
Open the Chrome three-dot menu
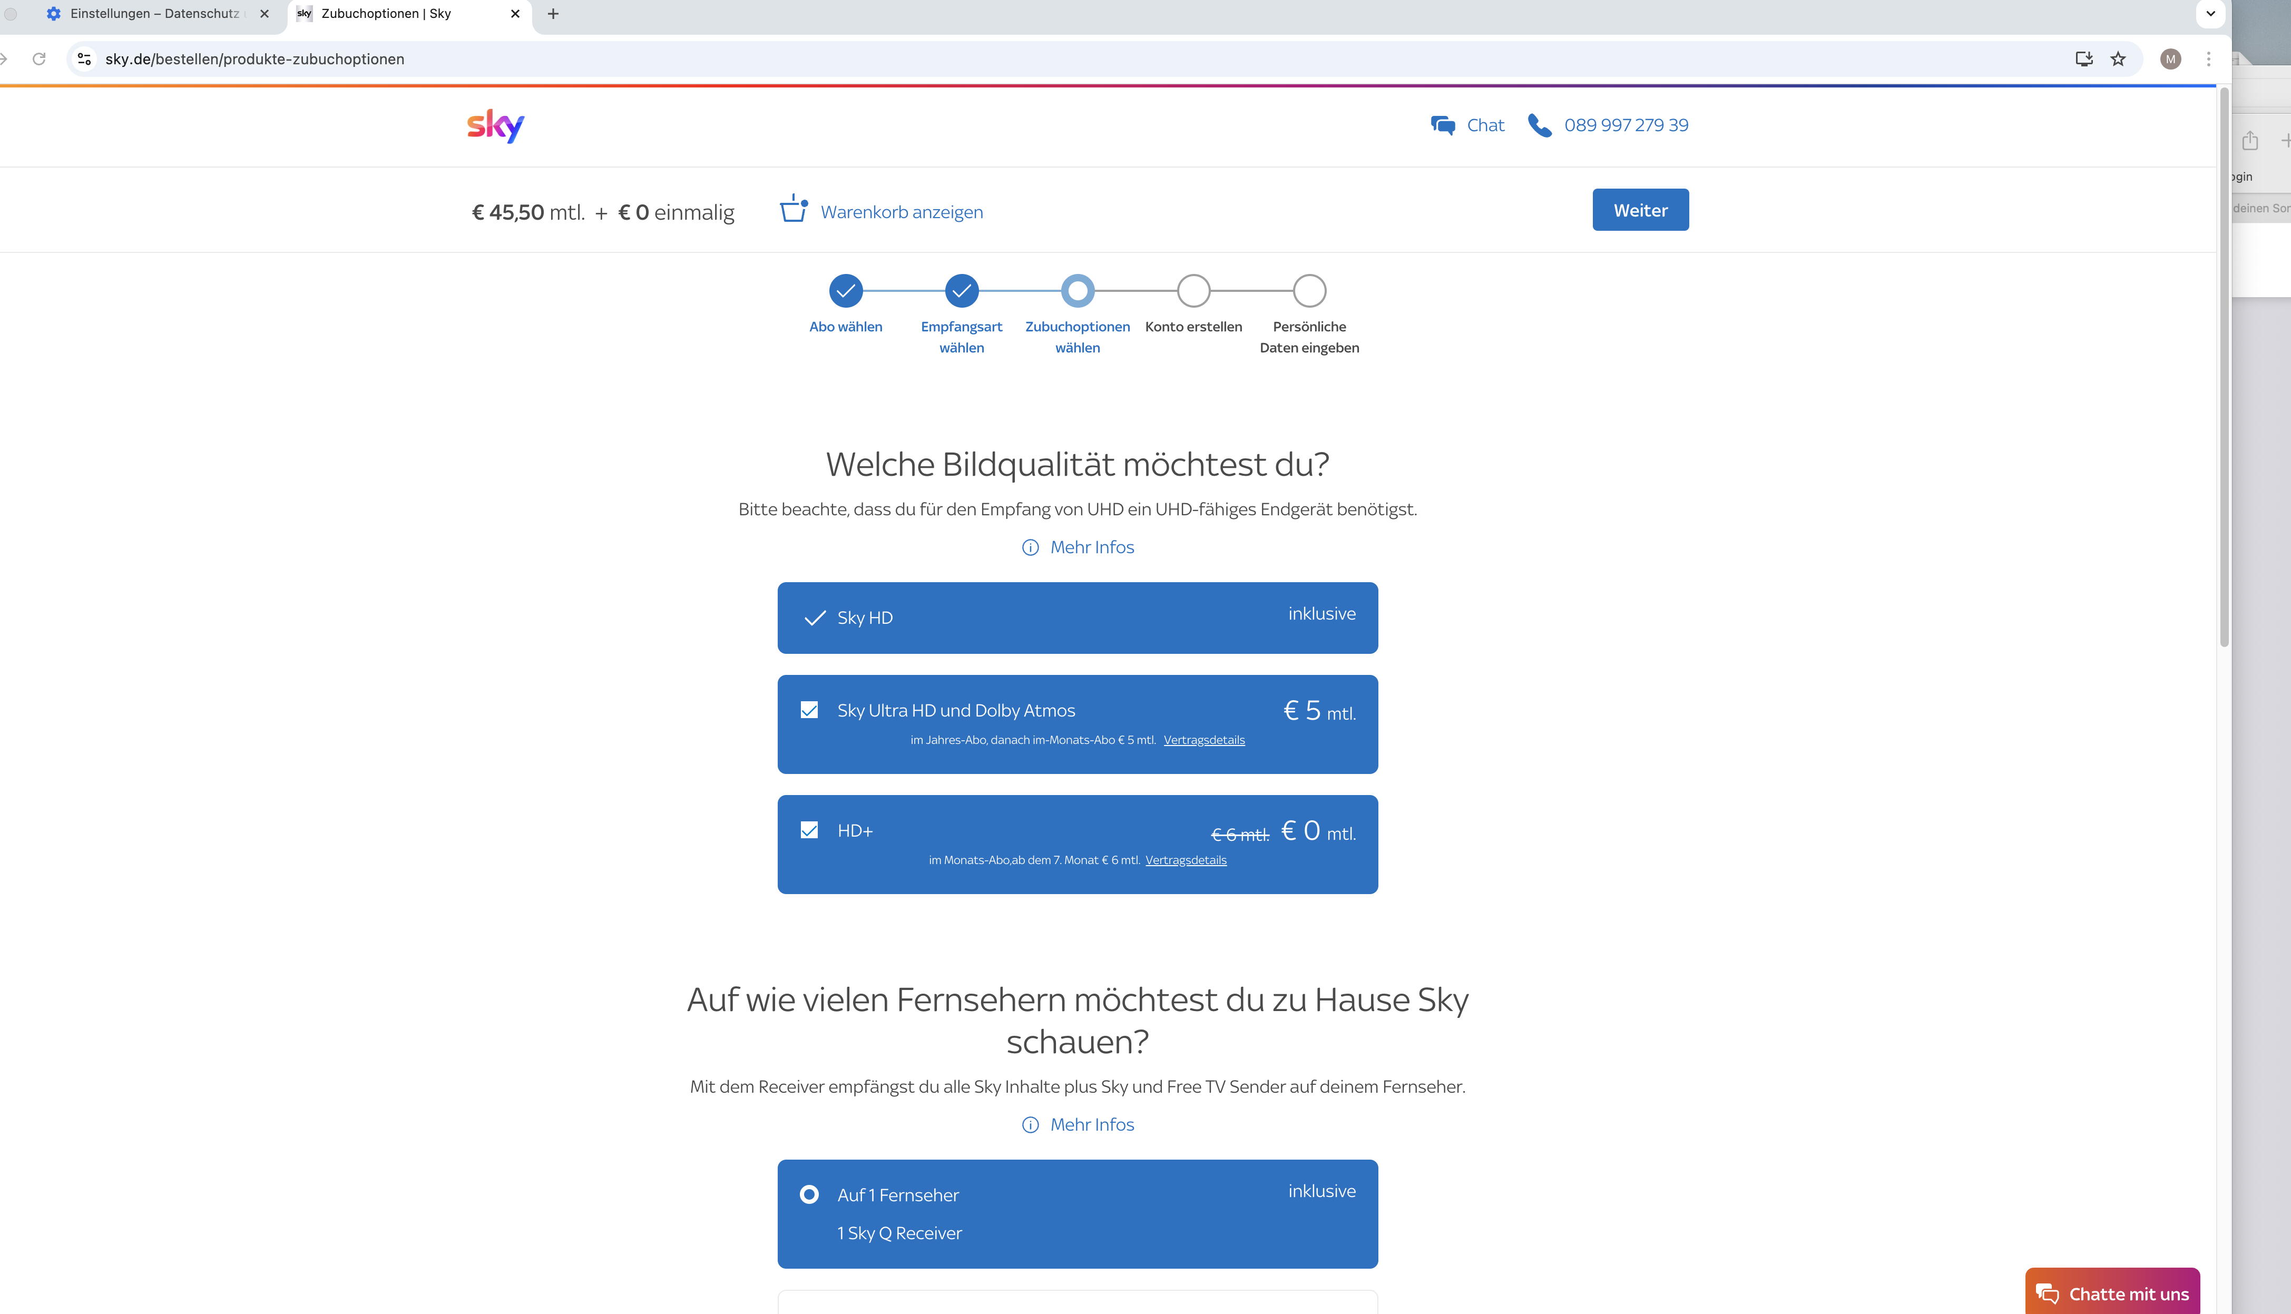2208,58
